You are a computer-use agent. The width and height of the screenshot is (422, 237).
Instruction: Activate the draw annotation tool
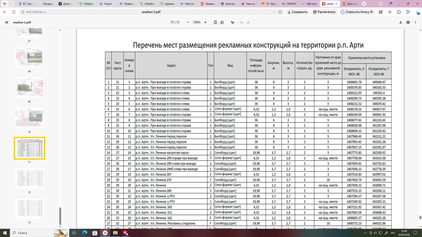232,22
